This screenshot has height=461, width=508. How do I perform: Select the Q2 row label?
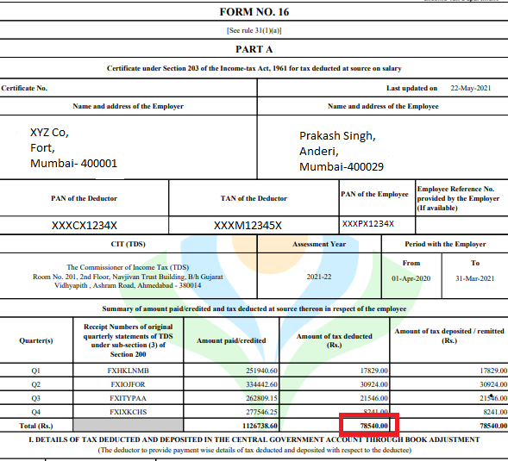[x=35, y=384]
